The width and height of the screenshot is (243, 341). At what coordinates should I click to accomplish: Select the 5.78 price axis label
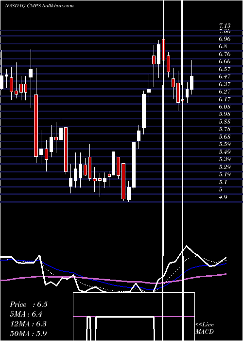[225, 129]
